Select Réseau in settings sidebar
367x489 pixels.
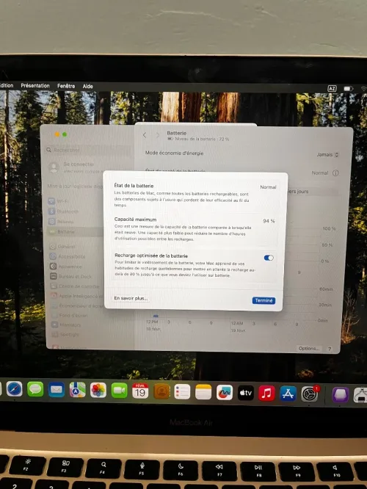(x=74, y=222)
